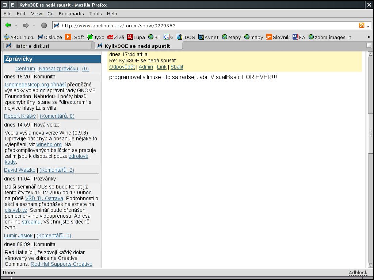374x280 pixels.
Task: Click the Admin link in the post
Action: coord(146,67)
